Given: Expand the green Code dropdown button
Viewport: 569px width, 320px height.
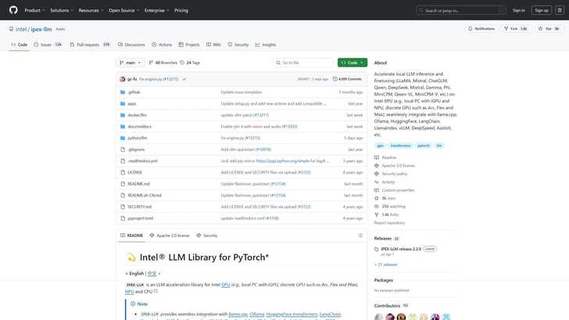Looking at the screenshot, I should point(352,63).
